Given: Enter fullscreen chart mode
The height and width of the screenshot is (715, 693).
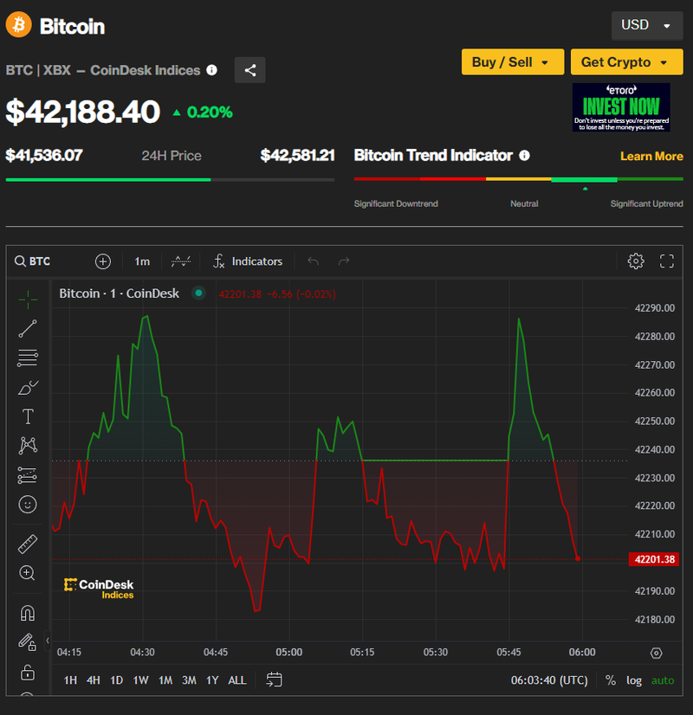Looking at the screenshot, I should (x=667, y=261).
